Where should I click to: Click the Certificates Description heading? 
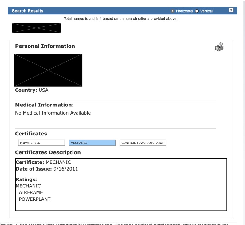tap(48, 152)
